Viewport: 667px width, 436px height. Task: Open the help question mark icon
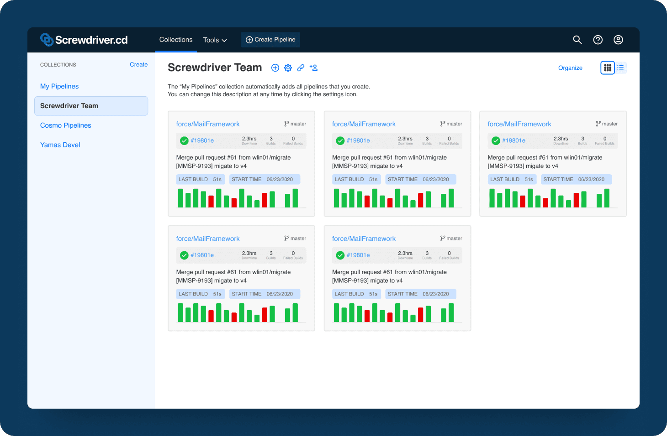(598, 40)
